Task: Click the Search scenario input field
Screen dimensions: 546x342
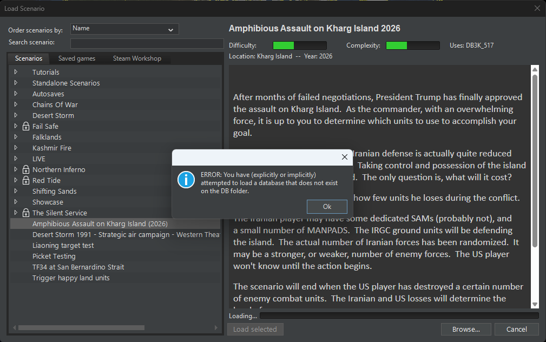Action: pos(147,43)
